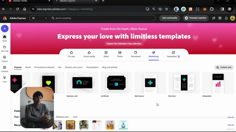This screenshot has height=132, width=236.
Task: Select the Blog and website subcategory
Action: [x=110, y=67]
